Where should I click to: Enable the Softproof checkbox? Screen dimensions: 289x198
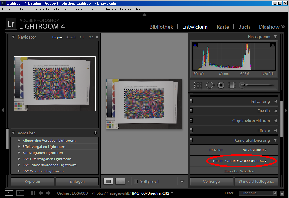(x=136, y=182)
